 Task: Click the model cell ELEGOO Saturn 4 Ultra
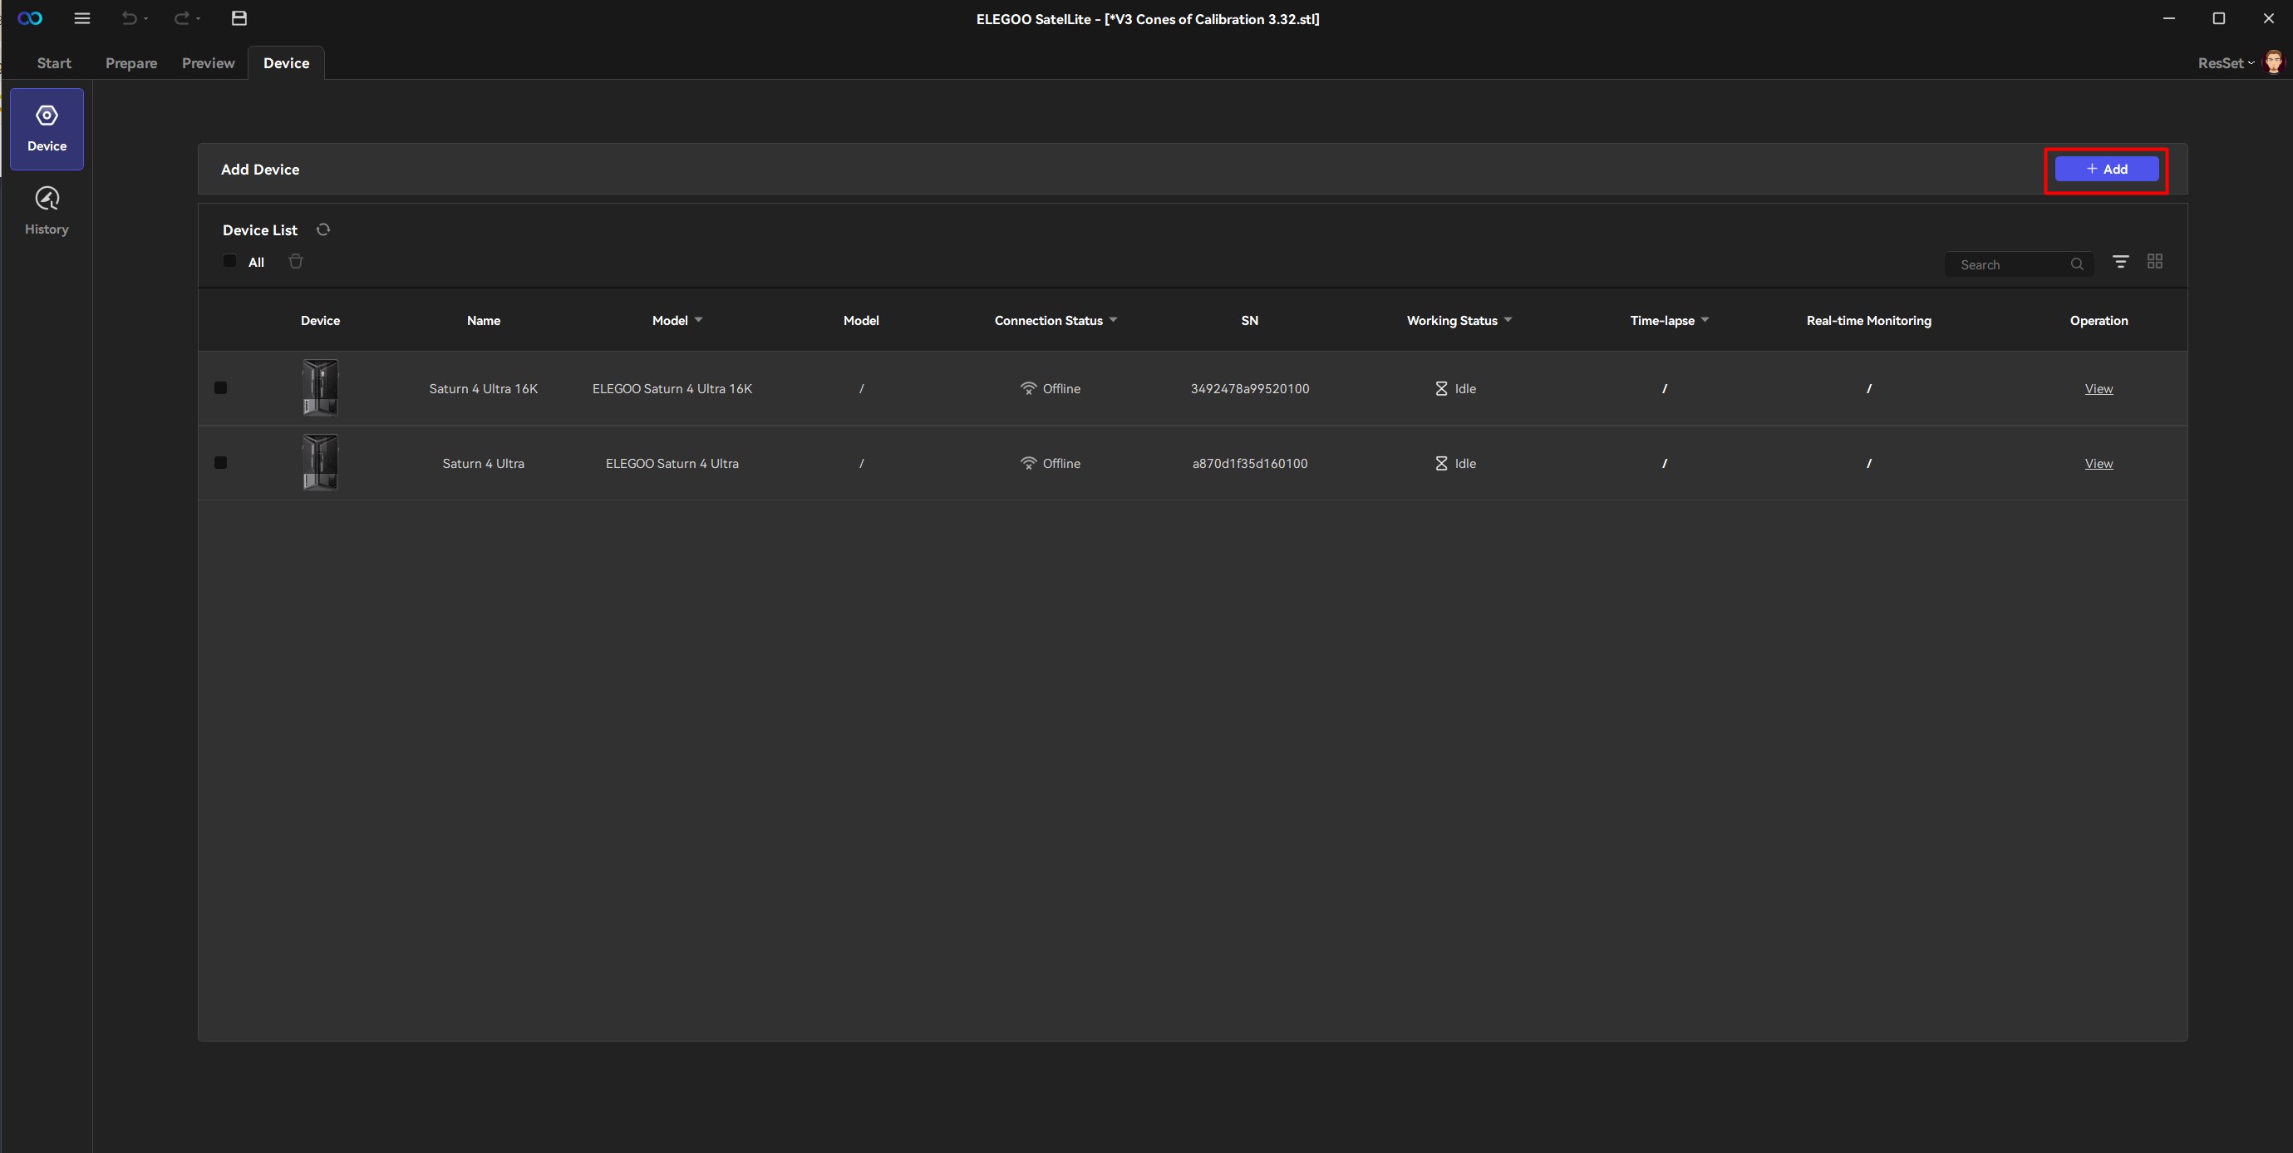coord(672,464)
